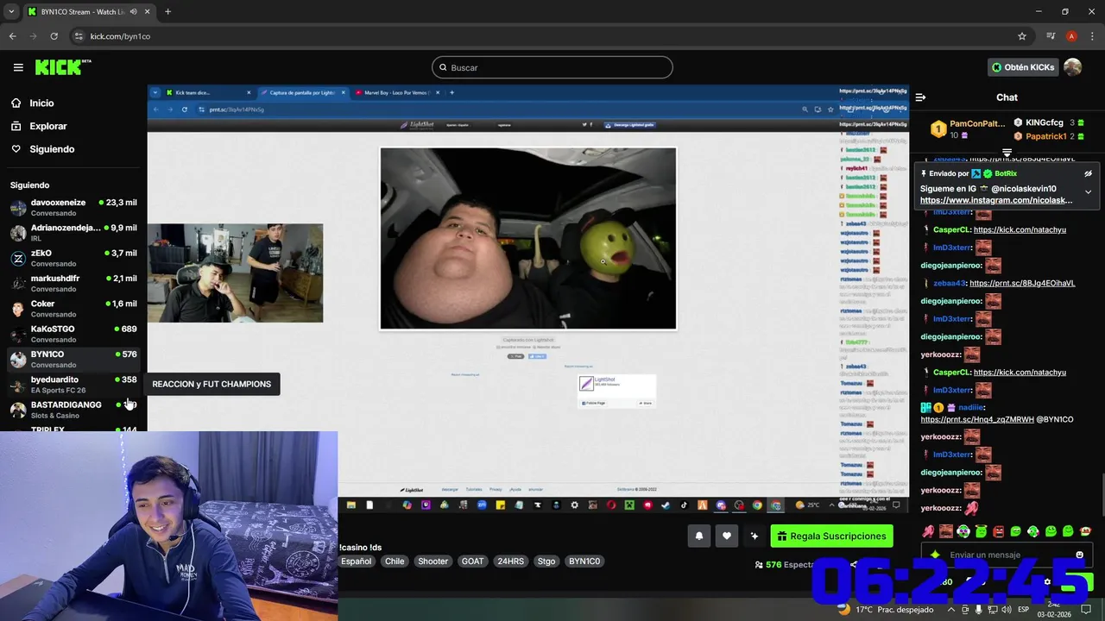This screenshot has height=621, width=1105.
Task: Open byeduardito channel in following list
Action: tap(73, 384)
